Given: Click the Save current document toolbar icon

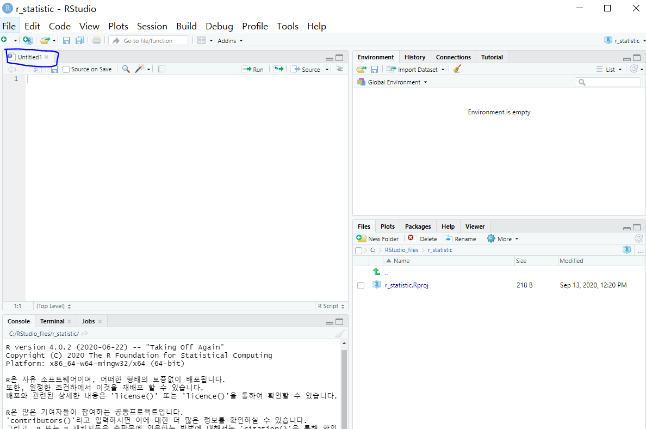Looking at the screenshot, I should (x=66, y=40).
